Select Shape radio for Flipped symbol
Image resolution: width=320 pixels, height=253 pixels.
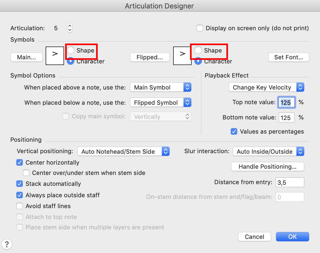[198, 50]
